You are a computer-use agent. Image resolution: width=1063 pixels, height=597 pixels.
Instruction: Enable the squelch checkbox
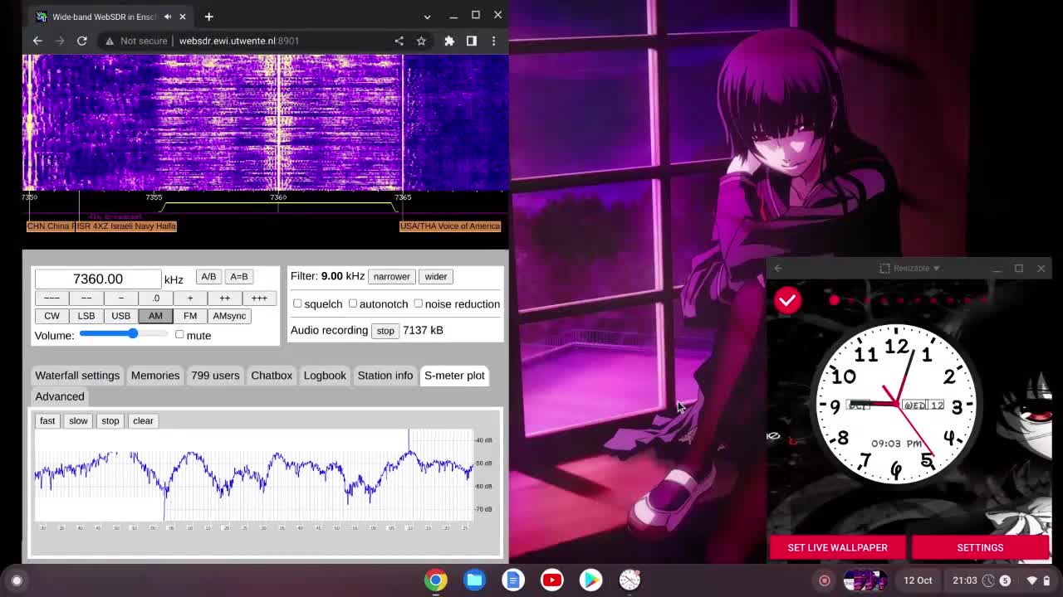297,303
